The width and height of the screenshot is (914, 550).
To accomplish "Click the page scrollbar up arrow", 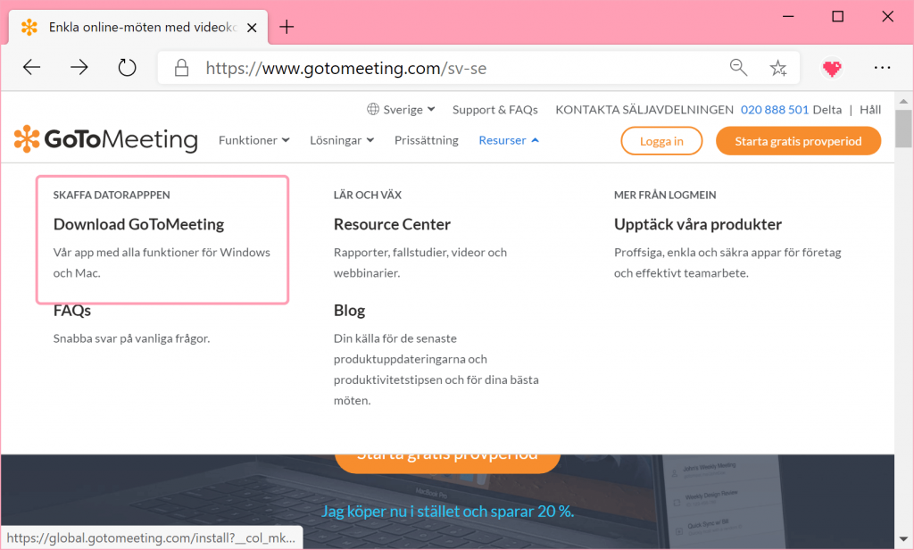I will pos(903,101).
